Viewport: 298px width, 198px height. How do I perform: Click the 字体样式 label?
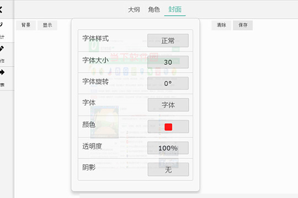click(95, 38)
